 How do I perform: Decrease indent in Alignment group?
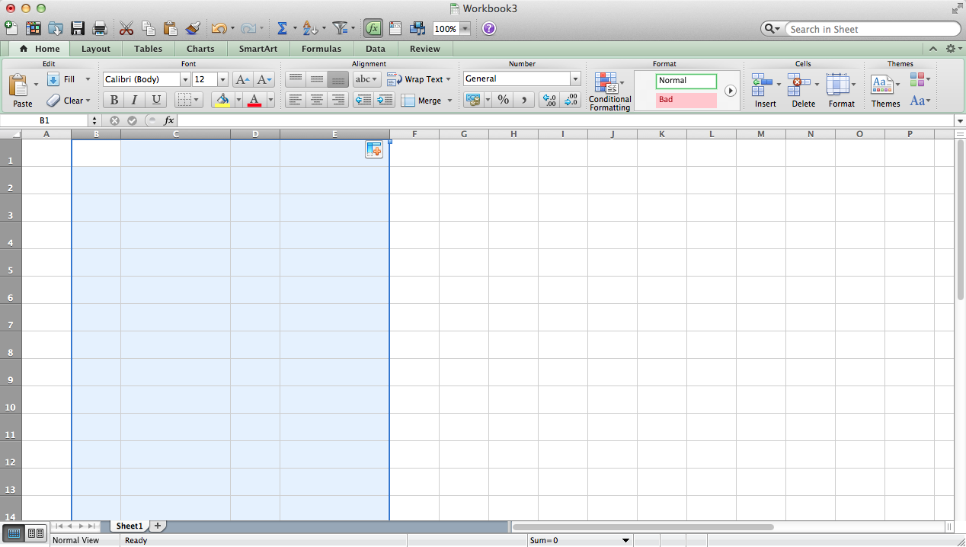pos(363,100)
